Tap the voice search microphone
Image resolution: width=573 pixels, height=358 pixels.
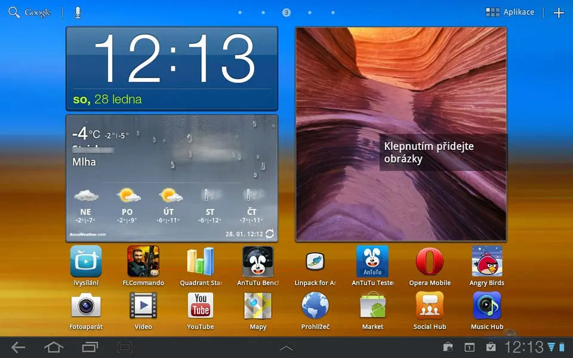[x=78, y=13]
